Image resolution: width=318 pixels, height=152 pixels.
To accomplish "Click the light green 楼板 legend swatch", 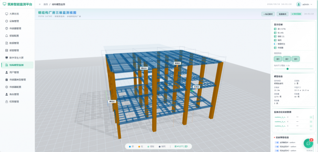I will pos(148,146).
